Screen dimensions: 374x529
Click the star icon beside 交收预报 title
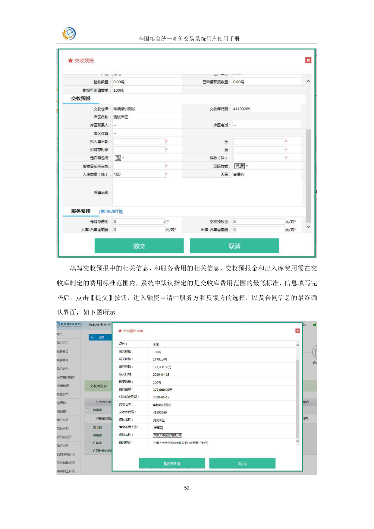click(x=71, y=61)
